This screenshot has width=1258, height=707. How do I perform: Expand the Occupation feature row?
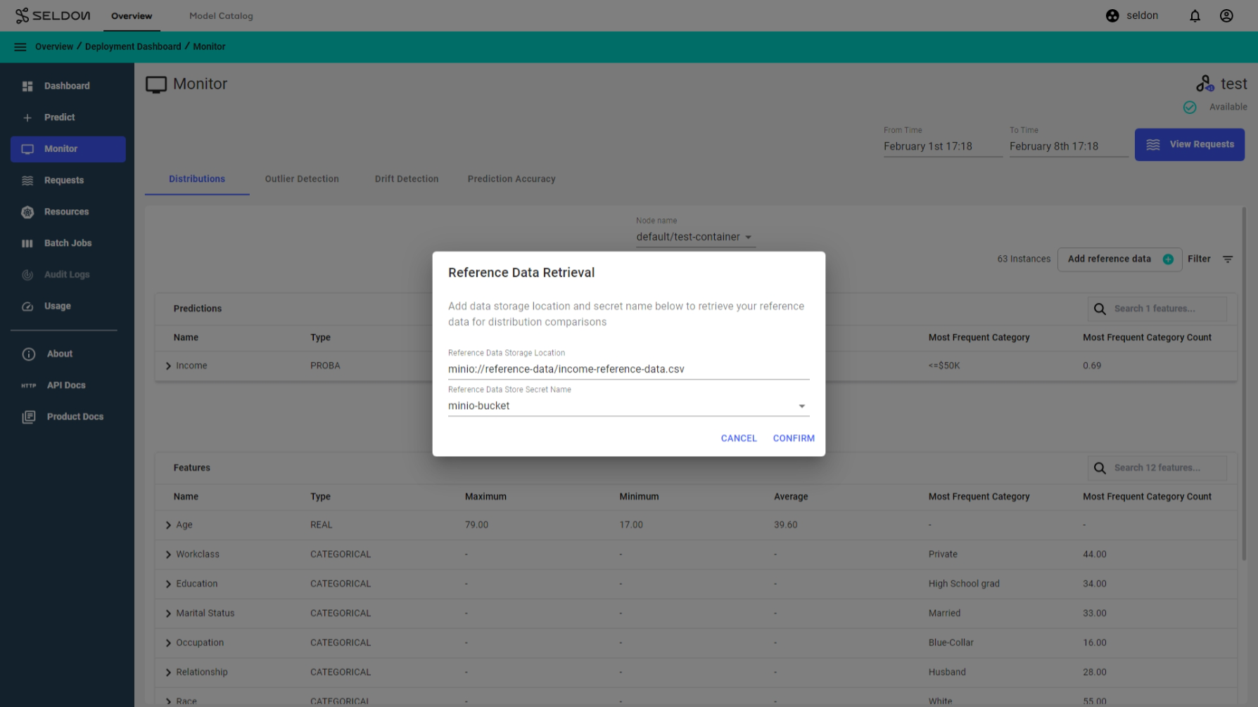coord(168,643)
